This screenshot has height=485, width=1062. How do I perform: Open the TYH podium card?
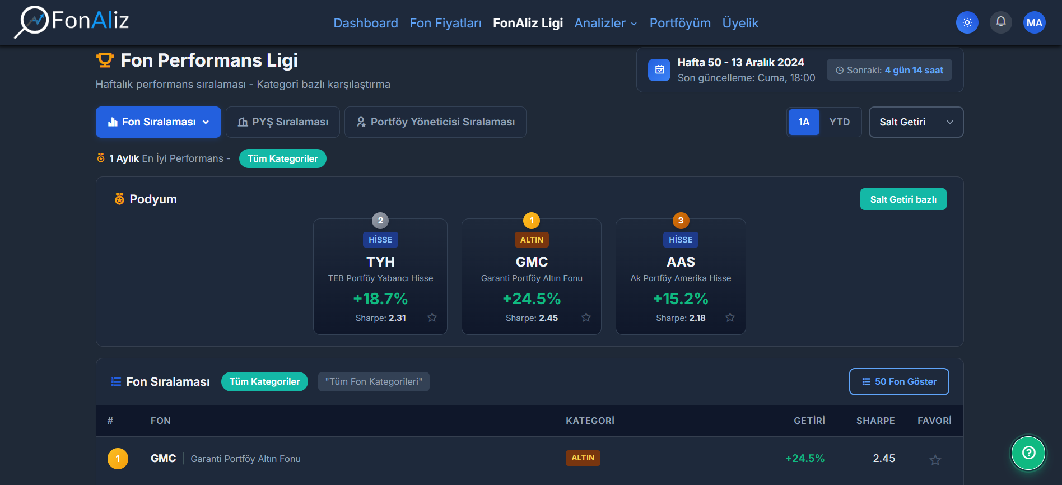(x=380, y=277)
